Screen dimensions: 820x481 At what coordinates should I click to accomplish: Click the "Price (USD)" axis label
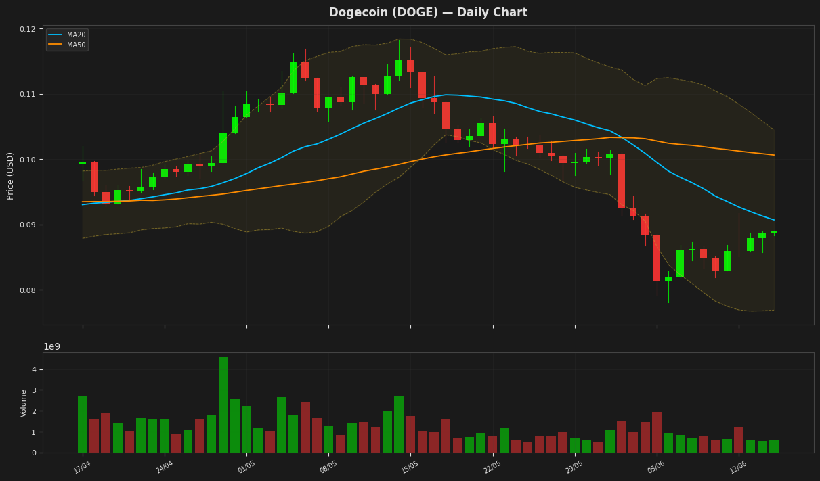click(x=10, y=175)
